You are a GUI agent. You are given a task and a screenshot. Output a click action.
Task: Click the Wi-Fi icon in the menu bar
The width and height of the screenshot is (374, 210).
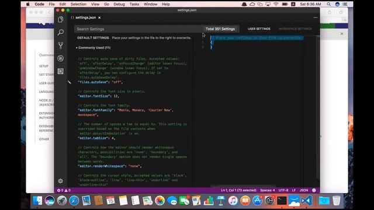(276, 4)
